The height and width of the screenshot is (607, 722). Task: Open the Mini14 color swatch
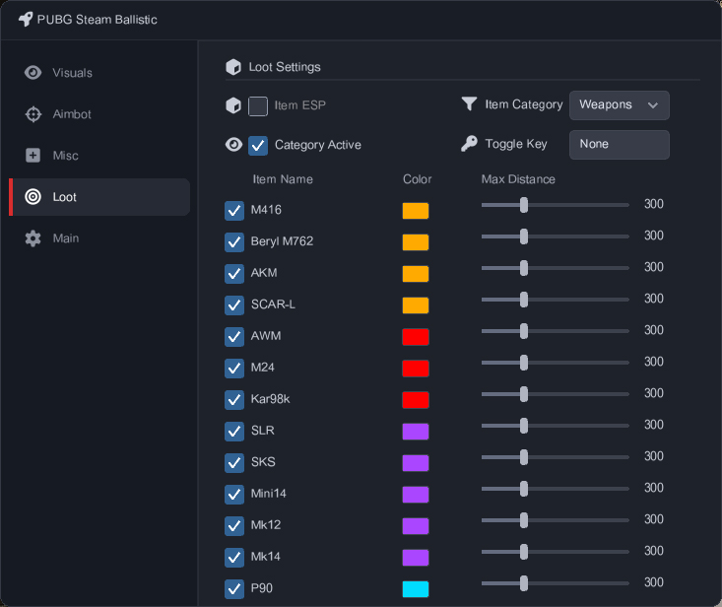coord(416,495)
